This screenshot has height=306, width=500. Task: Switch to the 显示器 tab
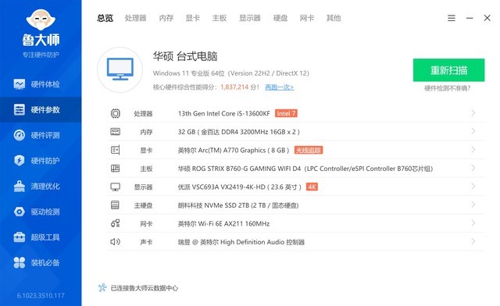click(250, 18)
